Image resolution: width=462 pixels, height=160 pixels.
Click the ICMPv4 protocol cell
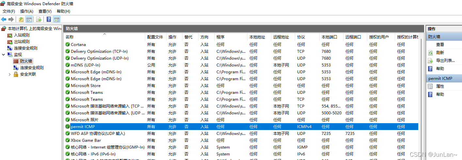(x=304, y=126)
